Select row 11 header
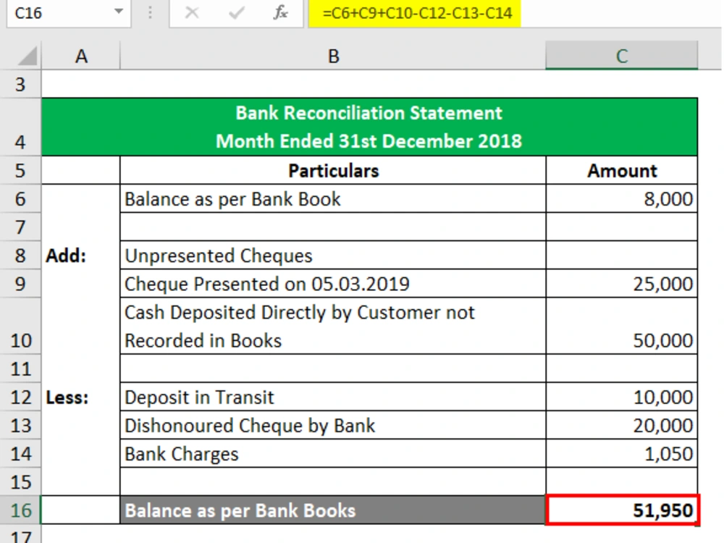This screenshot has width=724, height=543. coord(20,369)
